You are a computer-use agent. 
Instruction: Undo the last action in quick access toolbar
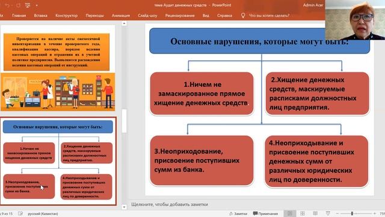[x=7, y=5]
